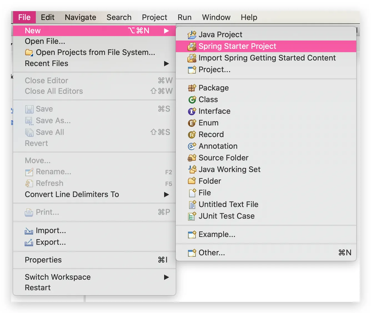Open the Project menu
Screen dimensions: 371x313
[155, 17]
